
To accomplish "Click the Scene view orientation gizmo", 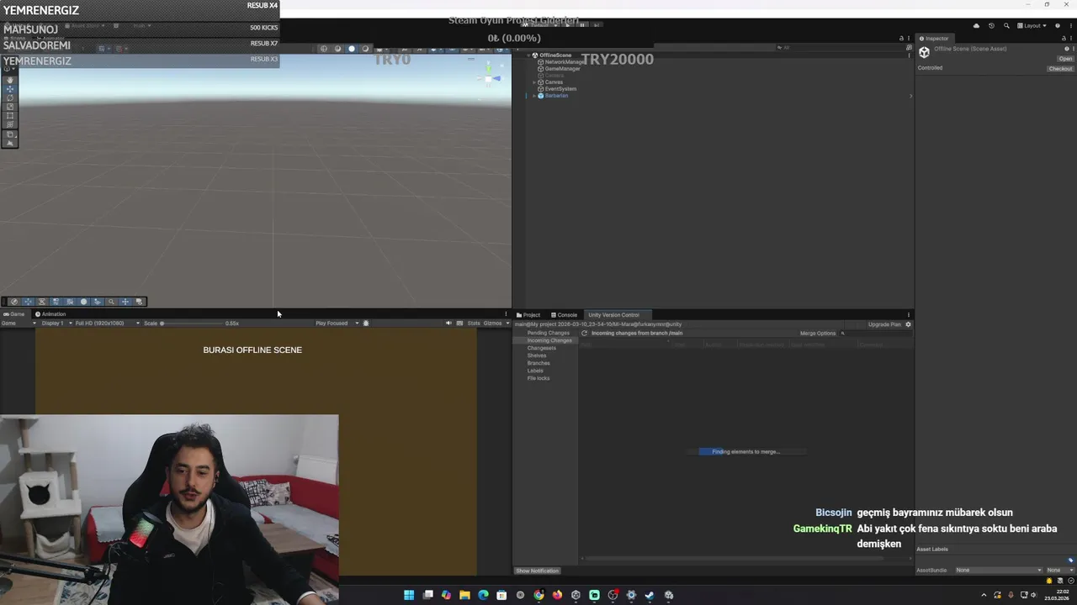I will [489, 77].
